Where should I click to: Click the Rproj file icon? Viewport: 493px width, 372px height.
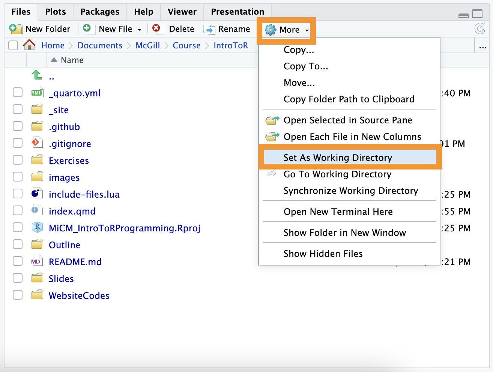click(37, 228)
